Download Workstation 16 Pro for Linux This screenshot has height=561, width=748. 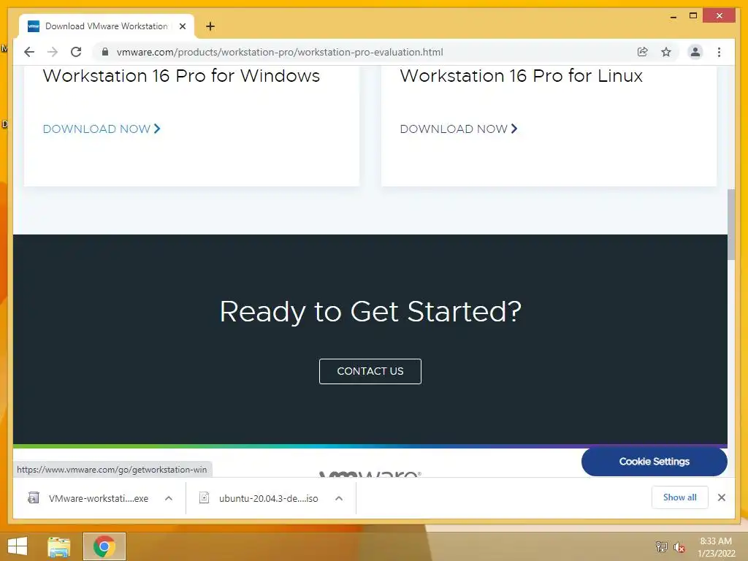(x=459, y=129)
